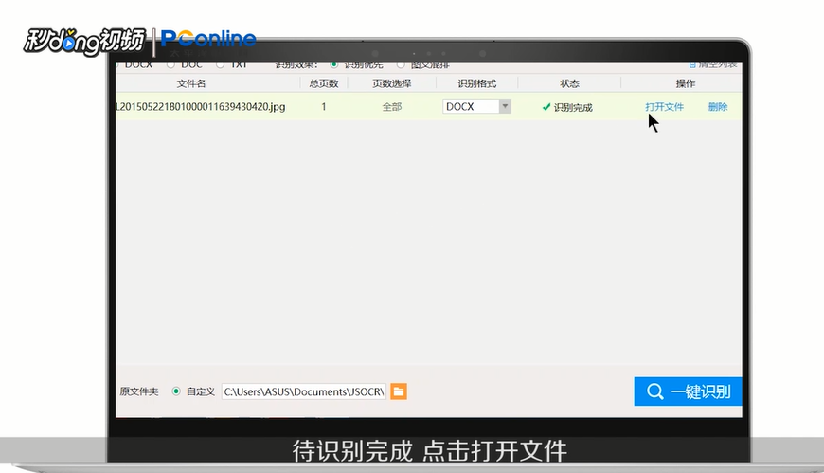Select the 识别优先 radio option
Image resolution: width=824 pixels, height=473 pixels.
(x=333, y=65)
